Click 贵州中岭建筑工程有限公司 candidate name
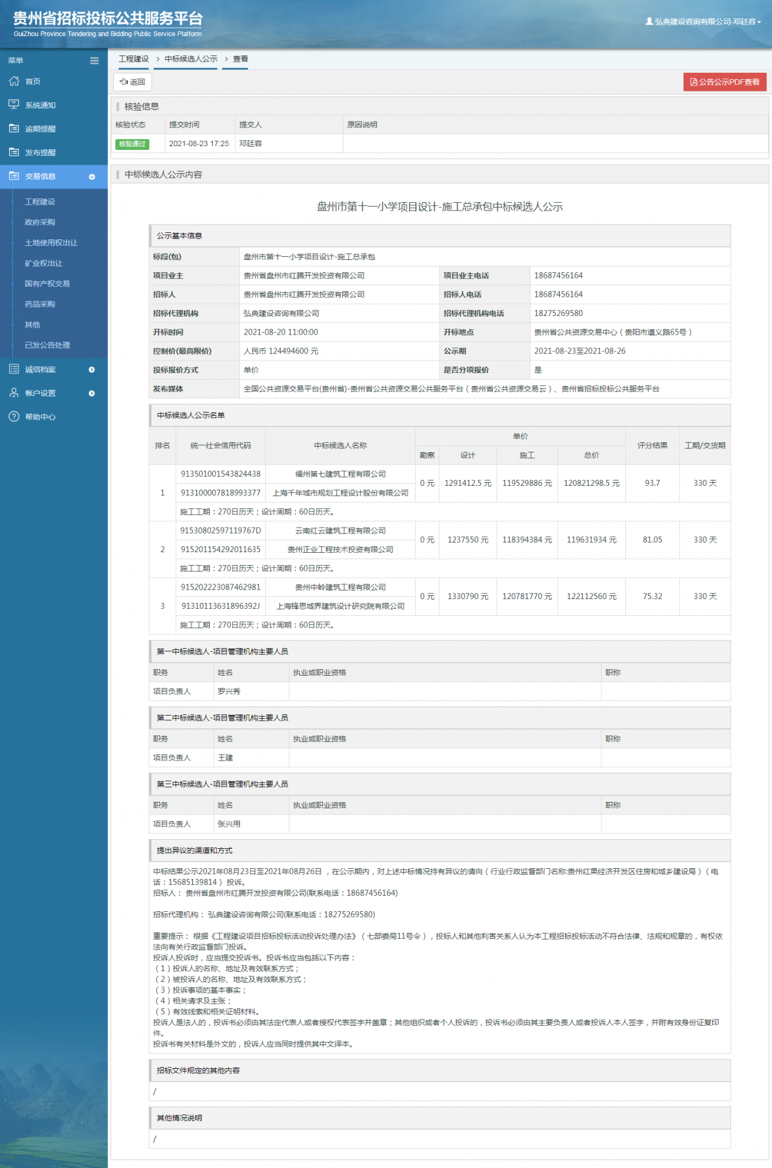The width and height of the screenshot is (772, 1168). (x=340, y=588)
